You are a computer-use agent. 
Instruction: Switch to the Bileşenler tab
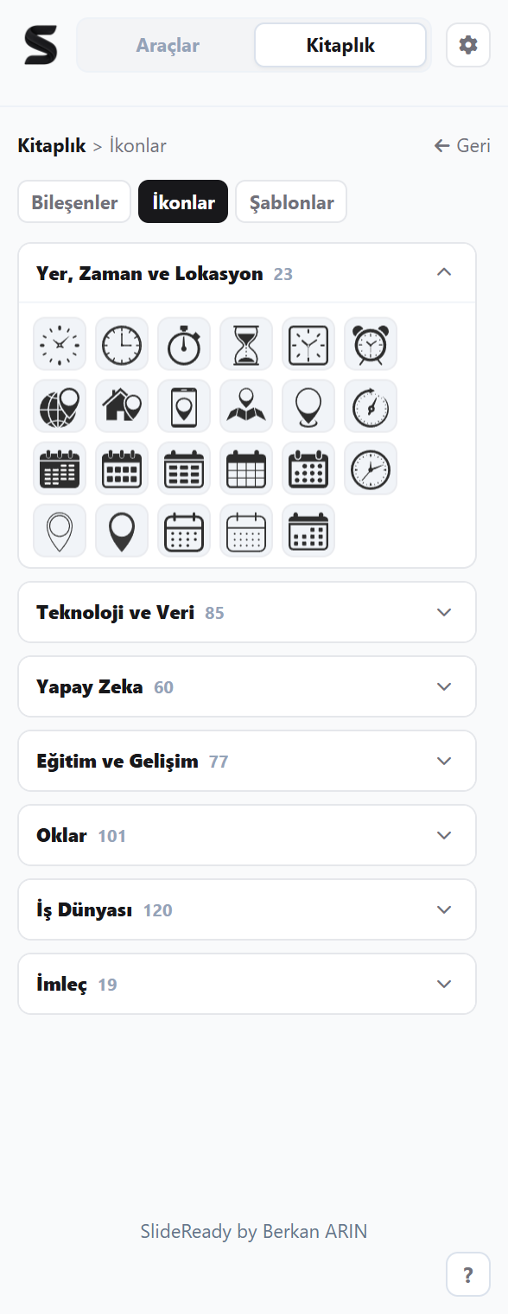[x=74, y=202]
